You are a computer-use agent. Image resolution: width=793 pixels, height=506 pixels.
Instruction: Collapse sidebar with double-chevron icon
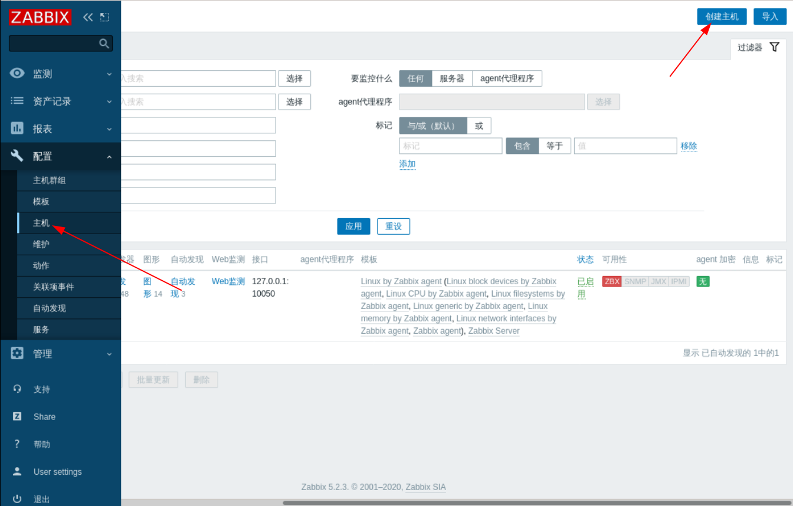[88, 17]
